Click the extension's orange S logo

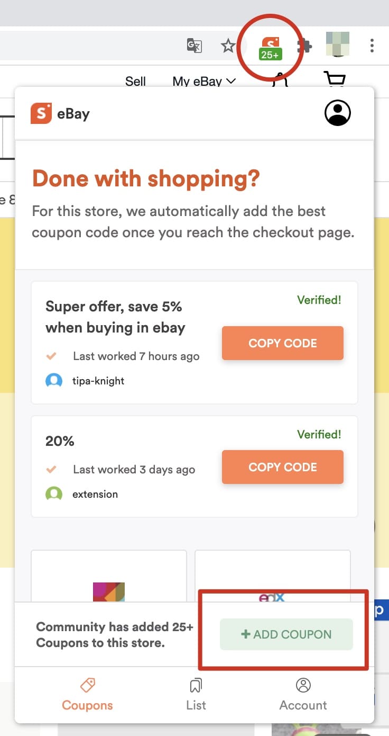pyautogui.click(x=42, y=112)
